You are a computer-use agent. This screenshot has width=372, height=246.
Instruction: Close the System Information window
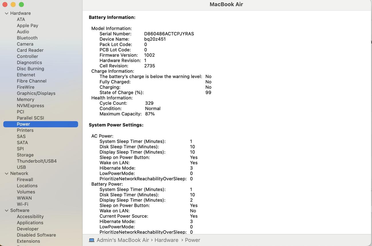click(x=5, y=5)
